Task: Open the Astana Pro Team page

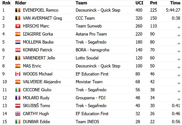Action: [x=91, y=34]
